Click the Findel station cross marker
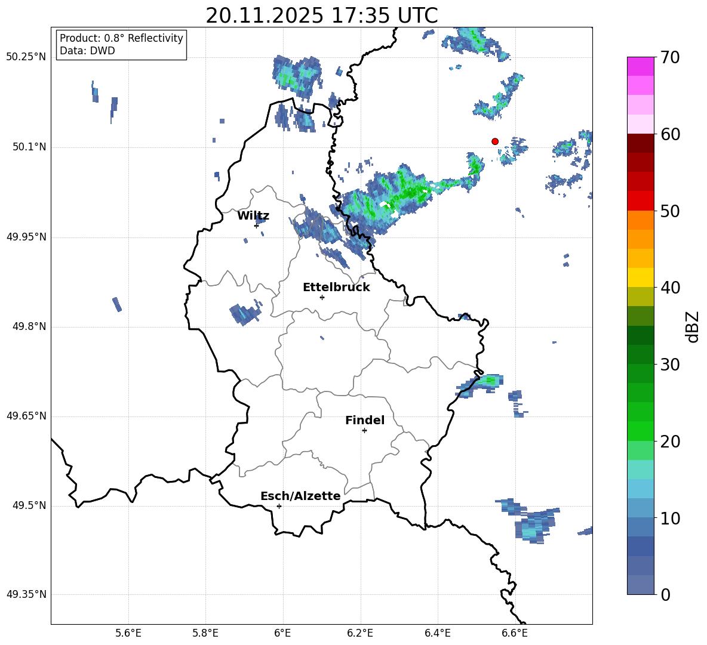Viewport: 707px width, 645px height. click(x=364, y=431)
